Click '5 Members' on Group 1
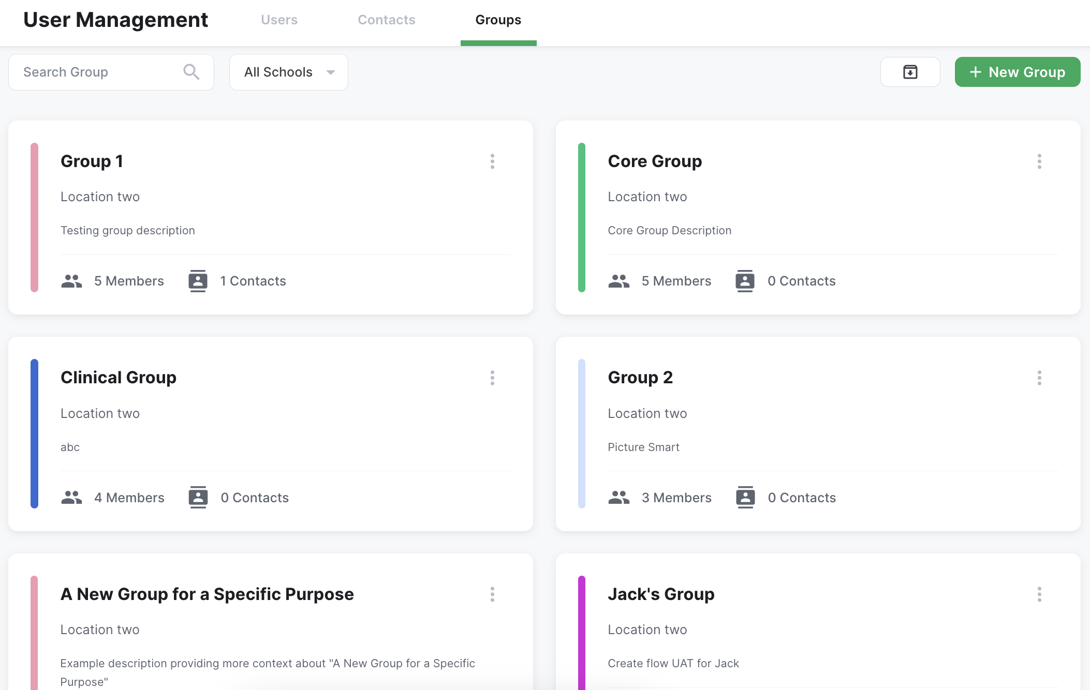The width and height of the screenshot is (1090, 690). [x=129, y=281]
